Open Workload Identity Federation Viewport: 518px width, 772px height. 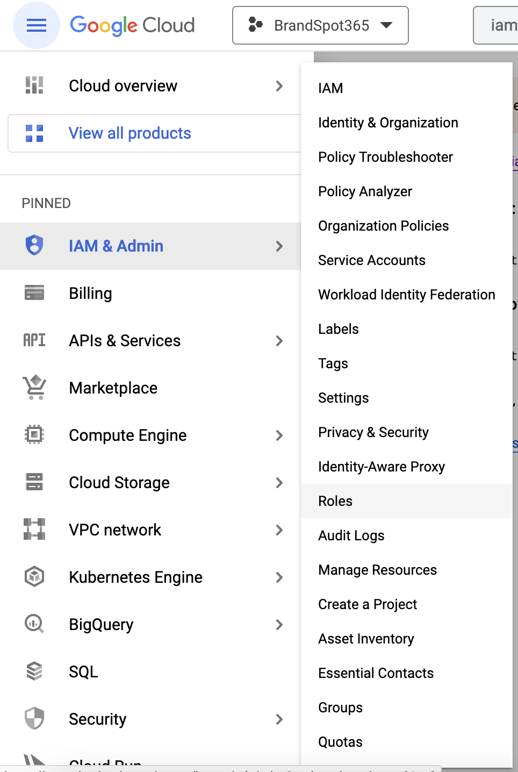point(406,295)
